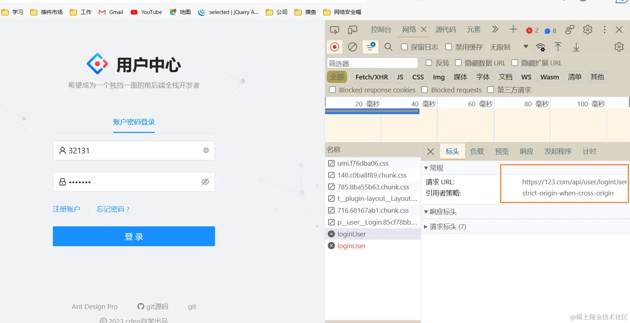Select the red loginUser request
This screenshot has width=630, height=323.
coord(373,246)
